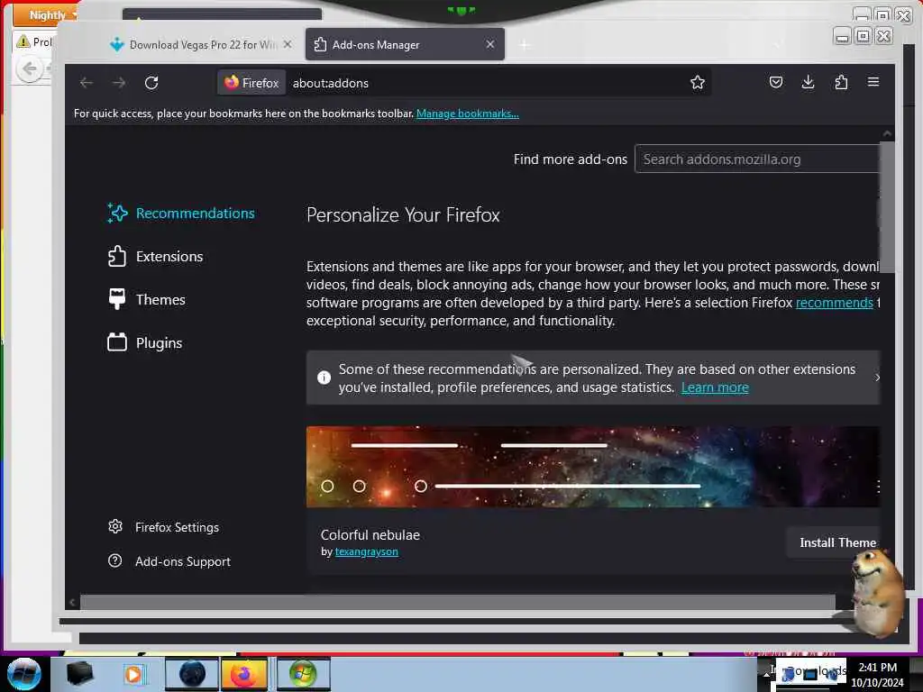
Task: Click the Colorful nebulae theme title
Action: pyautogui.click(x=370, y=535)
